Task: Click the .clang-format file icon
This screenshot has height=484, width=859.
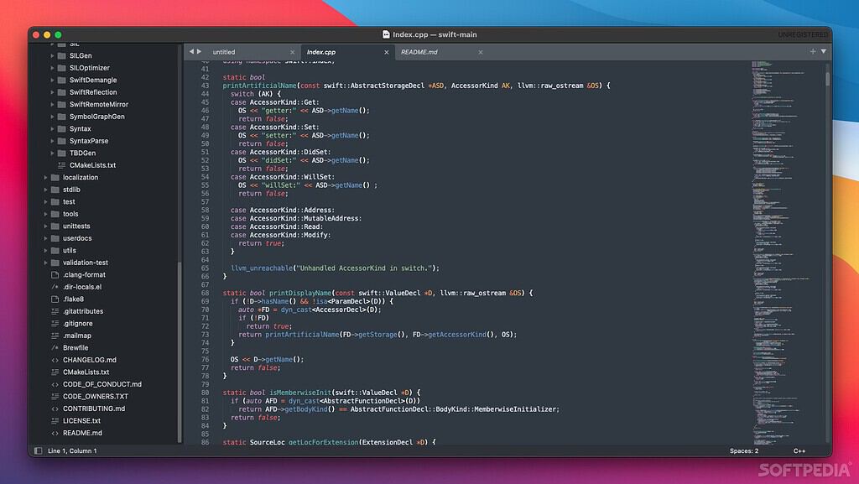Action: [55, 275]
